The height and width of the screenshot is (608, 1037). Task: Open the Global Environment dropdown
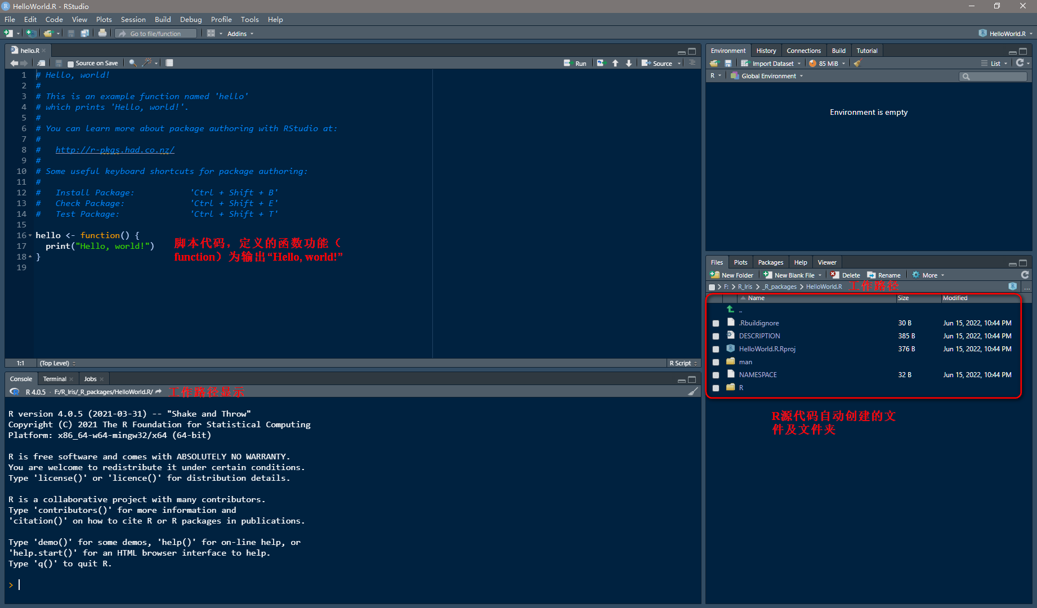(x=766, y=76)
